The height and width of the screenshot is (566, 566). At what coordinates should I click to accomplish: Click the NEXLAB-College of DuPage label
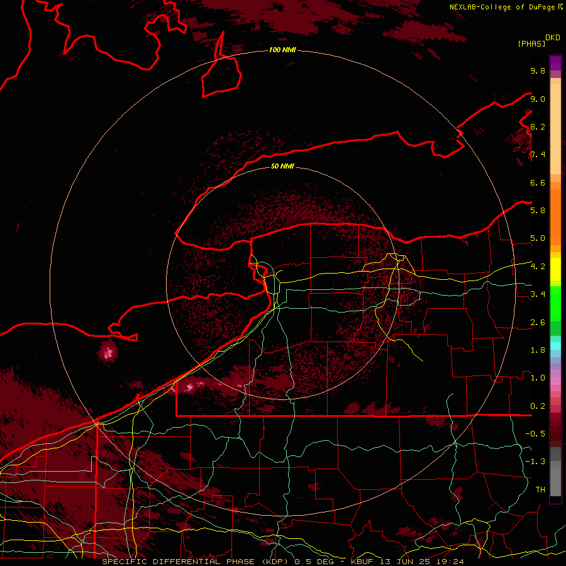(502, 7)
